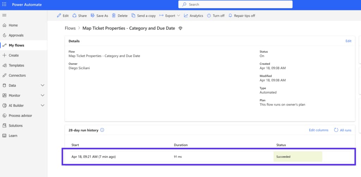
Task: Expand the Data menu chevron
Action: point(43,85)
